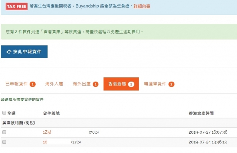This screenshot has height=153, width=237.
Task: Open the 詳細內容 link
Action: (x=142, y=6)
